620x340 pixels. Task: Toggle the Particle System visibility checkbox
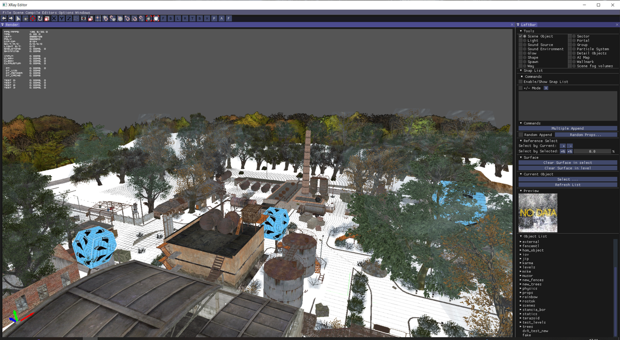click(570, 49)
